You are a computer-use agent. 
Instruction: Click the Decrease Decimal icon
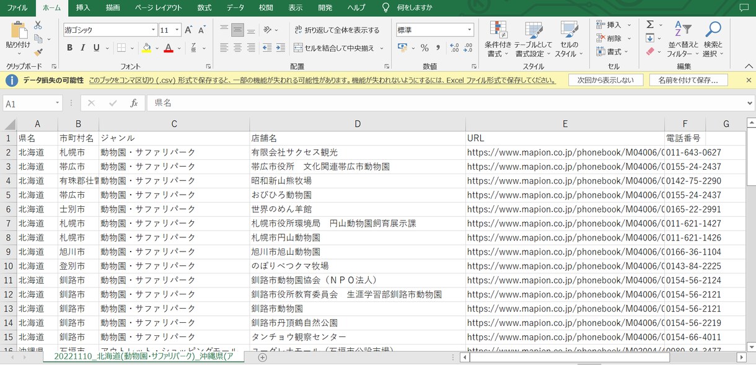pyautogui.click(x=468, y=48)
